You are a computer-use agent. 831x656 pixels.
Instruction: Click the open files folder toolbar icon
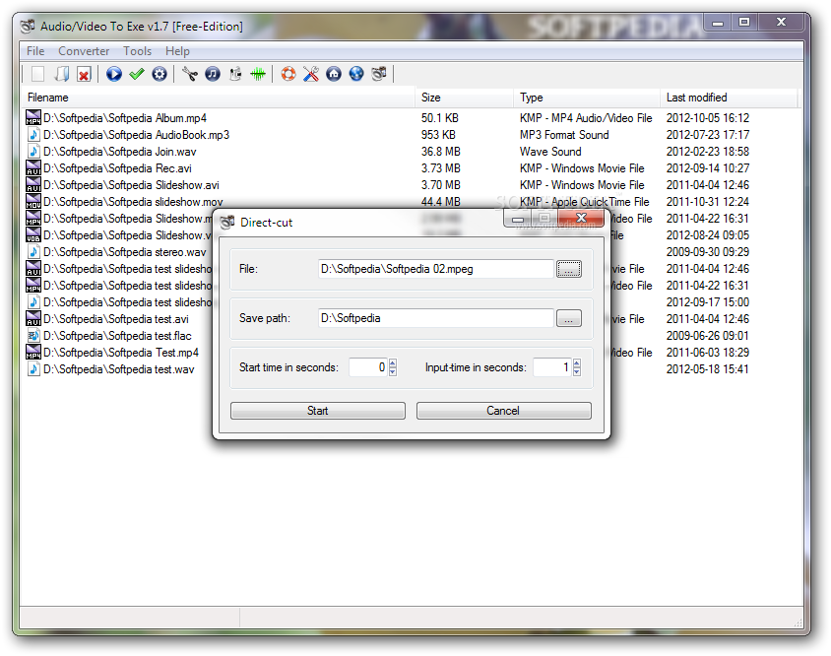[x=61, y=74]
